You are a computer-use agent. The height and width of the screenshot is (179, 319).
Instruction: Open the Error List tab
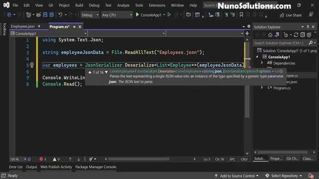(15, 167)
